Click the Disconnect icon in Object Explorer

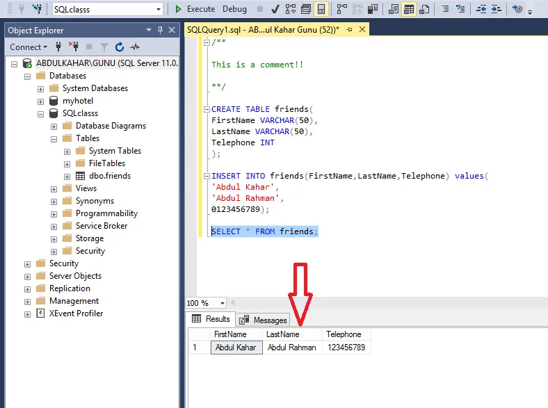[74, 47]
